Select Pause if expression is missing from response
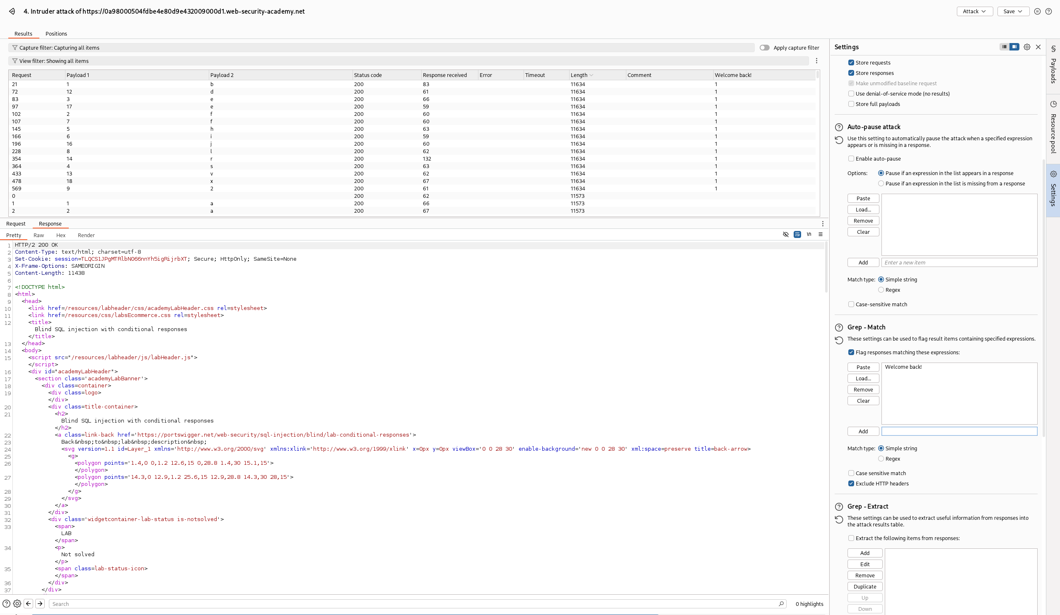This screenshot has height=615, width=1060. [881, 184]
